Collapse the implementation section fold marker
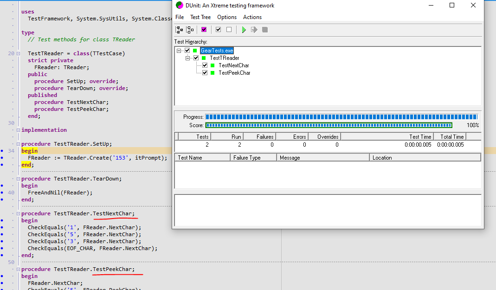 (19, 130)
